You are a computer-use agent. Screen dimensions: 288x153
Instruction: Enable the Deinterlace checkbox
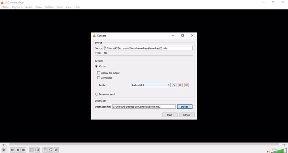(99, 78)
